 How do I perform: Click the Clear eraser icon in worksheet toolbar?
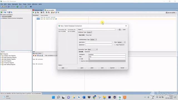coord(54,12)
